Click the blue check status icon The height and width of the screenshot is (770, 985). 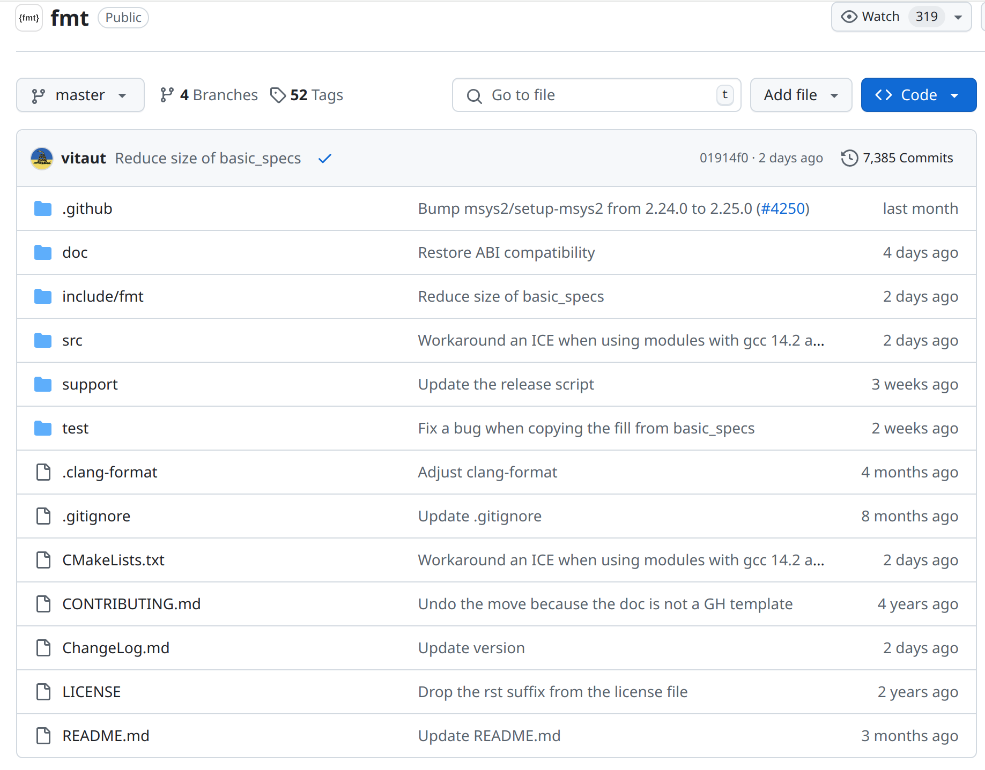pyautogui.click(x=325, y=159)
